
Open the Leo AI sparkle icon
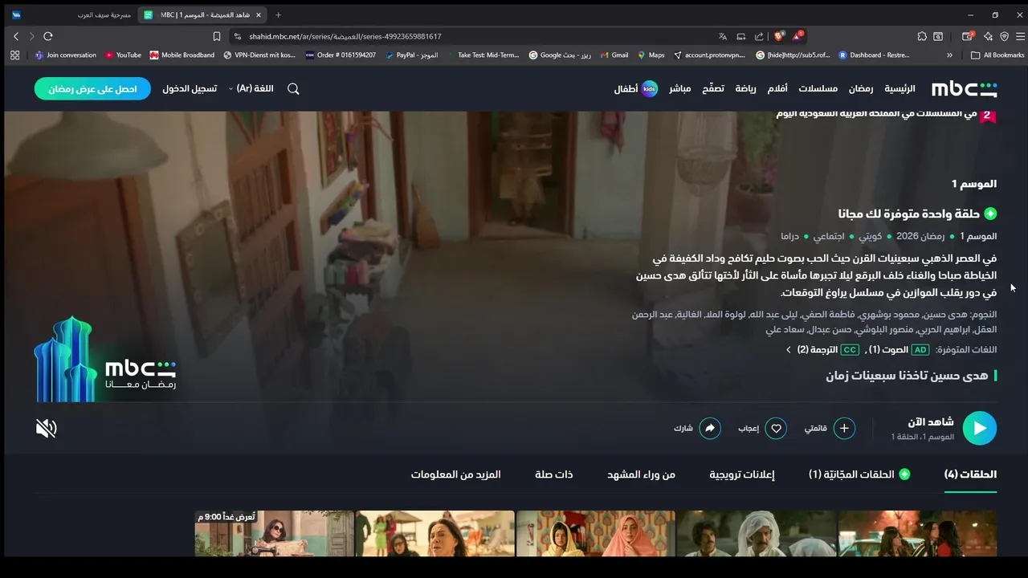988,36
